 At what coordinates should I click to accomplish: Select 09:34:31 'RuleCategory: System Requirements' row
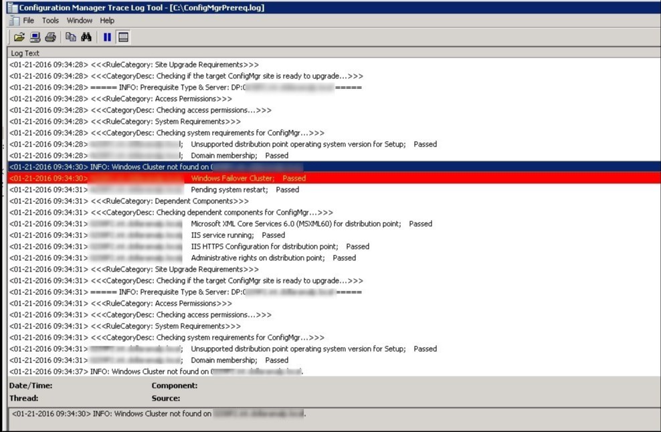[334, 326]
